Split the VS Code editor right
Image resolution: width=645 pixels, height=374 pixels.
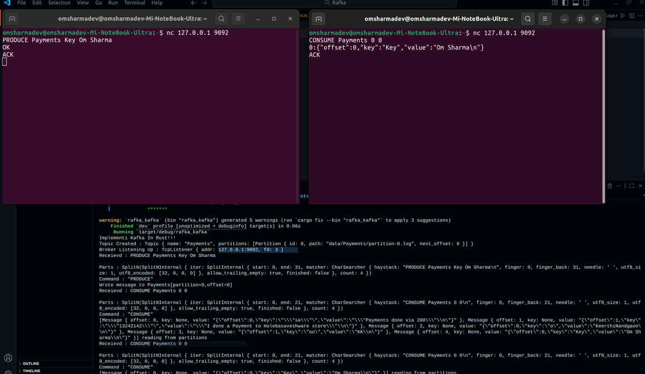[632, 16]
